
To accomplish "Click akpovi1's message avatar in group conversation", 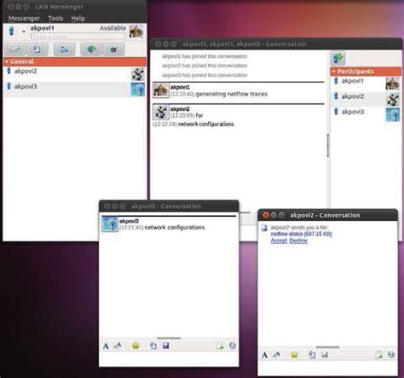I will click(x=161, y=90).
